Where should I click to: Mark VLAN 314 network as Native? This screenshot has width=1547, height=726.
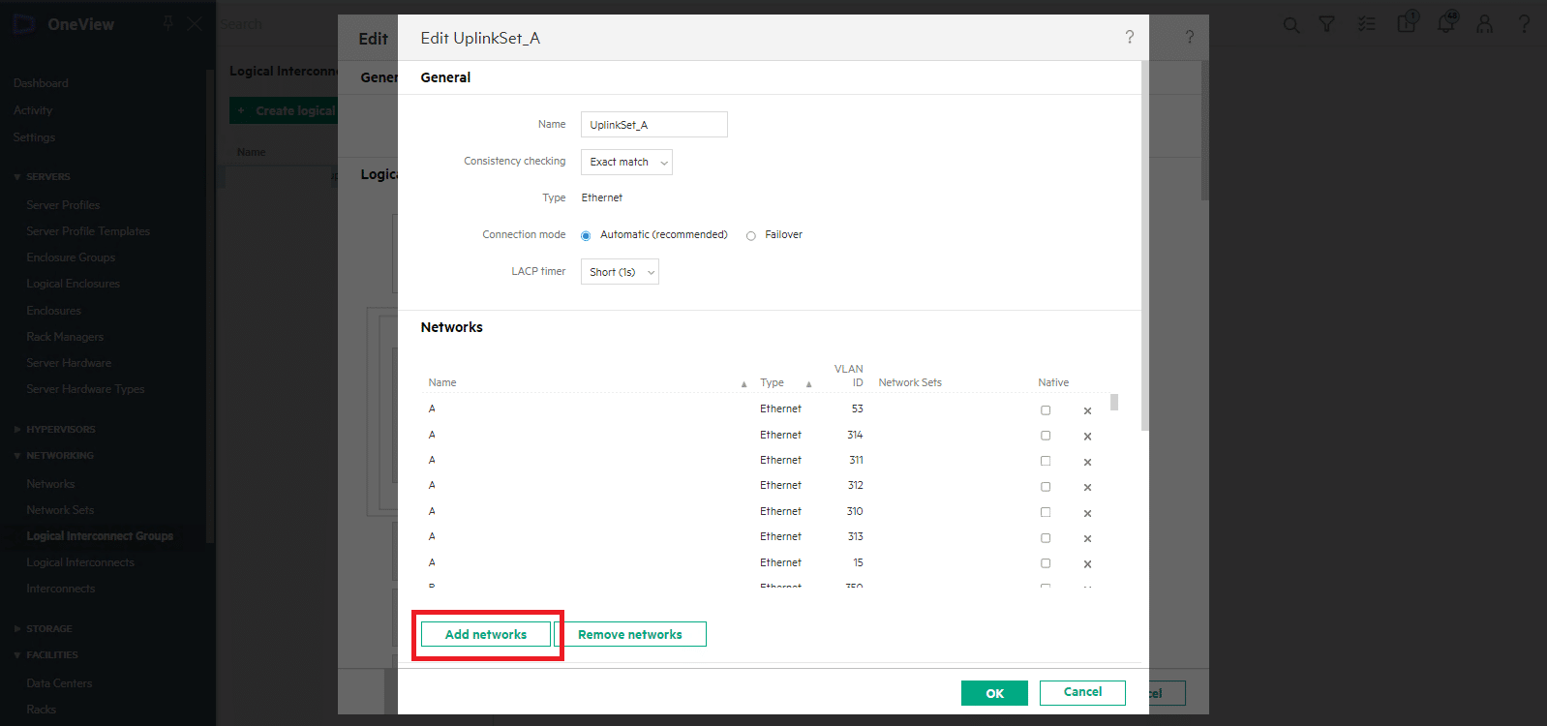(1046, 436)
